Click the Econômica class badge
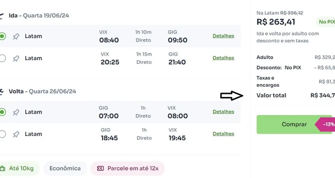335x178 pixels. (65, 168)
